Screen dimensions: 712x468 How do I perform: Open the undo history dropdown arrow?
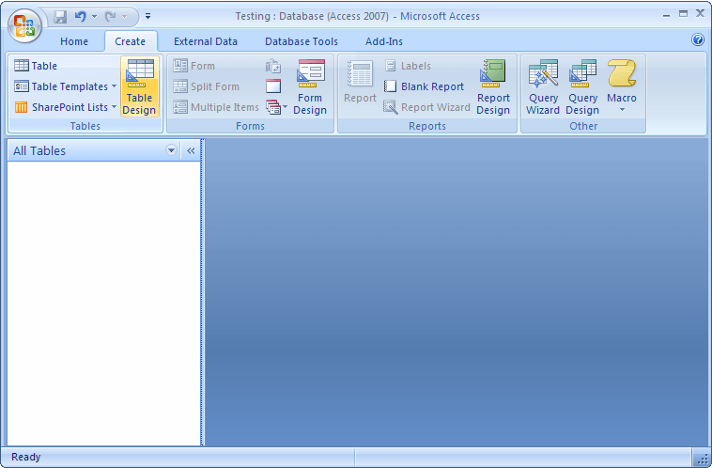pyautogui.click(x=94, y=17)
